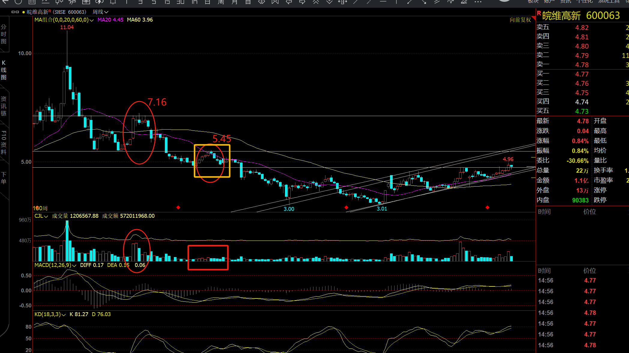Click the outlined left-arrow shift icon
Viewport: 629px width, 353px height.
tap(289, 2)
